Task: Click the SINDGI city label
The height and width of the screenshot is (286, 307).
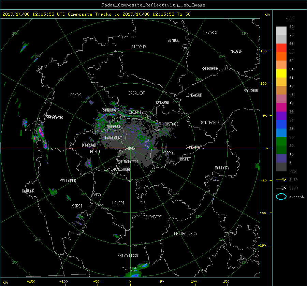Action: point(174,40)
